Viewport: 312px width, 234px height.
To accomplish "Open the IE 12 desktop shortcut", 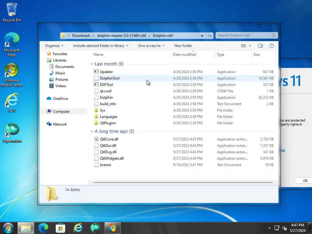I will click(x=12, y=103).
